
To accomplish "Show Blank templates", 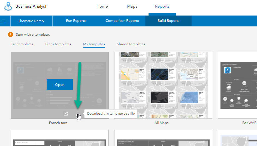I will (x=58, y=44).
